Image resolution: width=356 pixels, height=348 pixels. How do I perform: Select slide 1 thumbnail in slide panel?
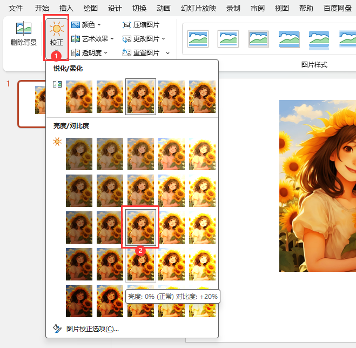32,104
